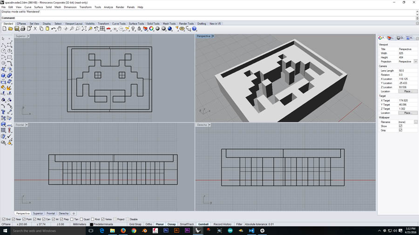
Task: Click the Paste clipboard icon
Action: pyautogui.click(x=47, y=29)
